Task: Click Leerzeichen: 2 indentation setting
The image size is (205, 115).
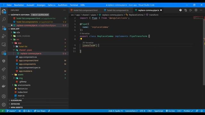Action: [x=131, y=111]
